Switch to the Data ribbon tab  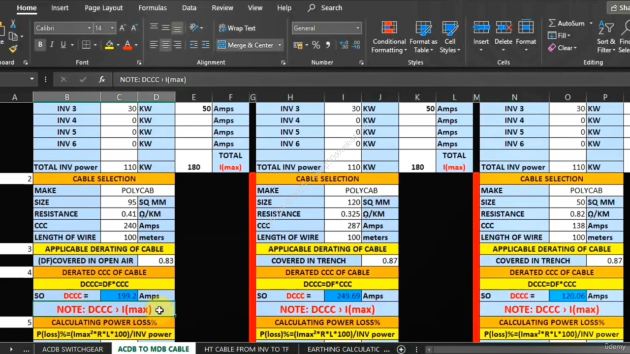[x=189, y=8]
